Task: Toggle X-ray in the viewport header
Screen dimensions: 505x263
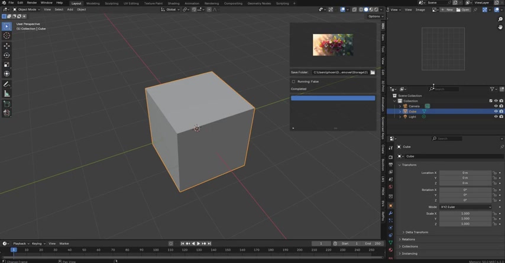Action: (354, 9)
